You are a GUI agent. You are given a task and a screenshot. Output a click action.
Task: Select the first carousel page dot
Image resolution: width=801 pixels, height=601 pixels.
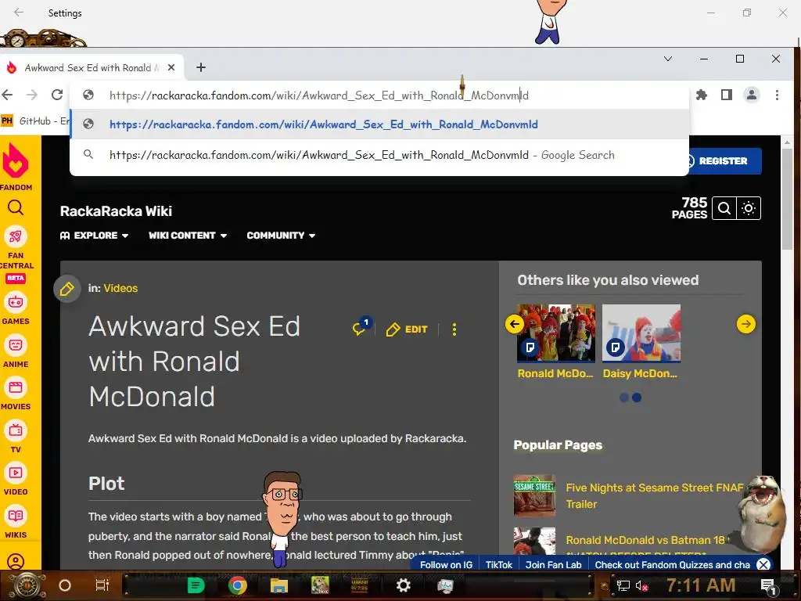click(623, 398)
